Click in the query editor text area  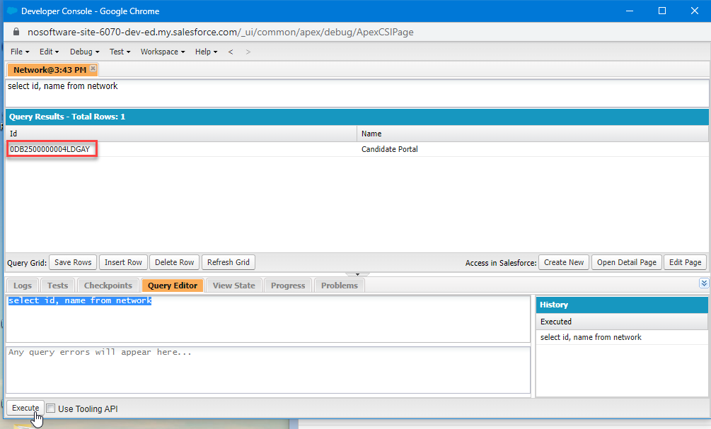268,319
